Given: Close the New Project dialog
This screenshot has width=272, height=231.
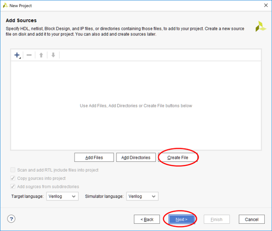Looking at the screenshot, I should [266, 5].
